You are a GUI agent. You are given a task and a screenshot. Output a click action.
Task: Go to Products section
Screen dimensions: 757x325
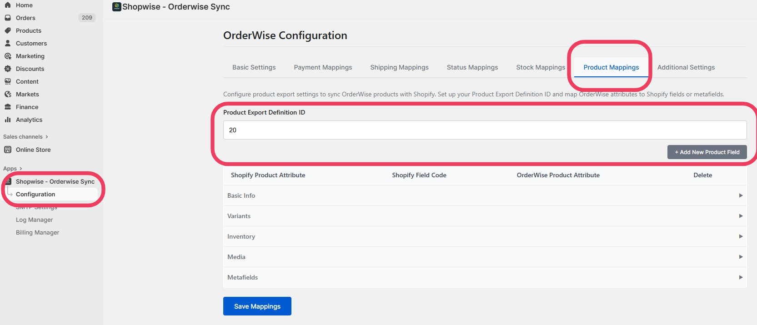(x=29, y=30)
